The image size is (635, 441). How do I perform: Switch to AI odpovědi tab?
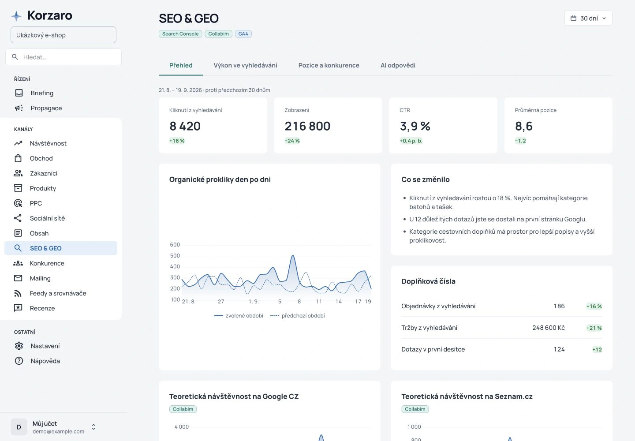[398, 65]
